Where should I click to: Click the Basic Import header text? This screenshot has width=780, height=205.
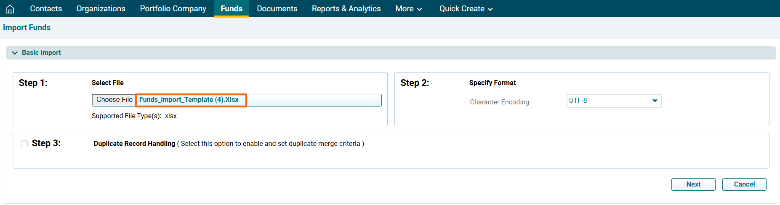tap(41, 53)
